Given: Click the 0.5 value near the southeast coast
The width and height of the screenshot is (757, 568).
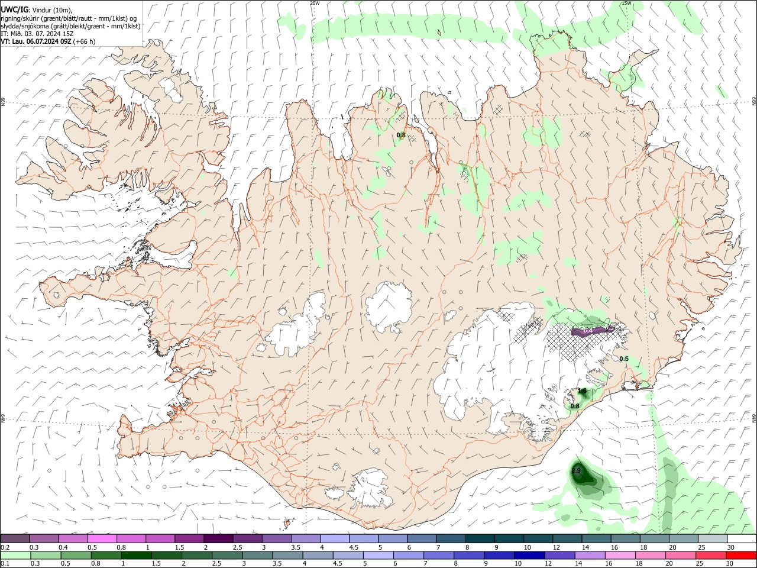Looking at the screenshot, I should [624, 359].
